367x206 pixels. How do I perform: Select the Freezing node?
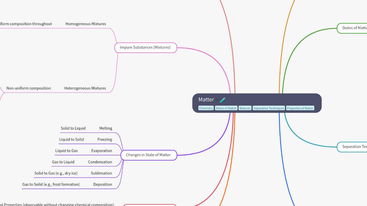[x=105, y=139]
